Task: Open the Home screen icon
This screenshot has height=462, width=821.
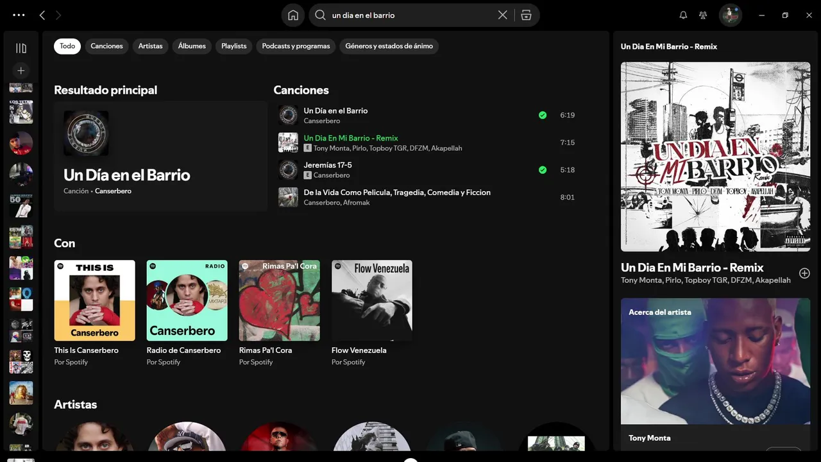Action: click(x=293, y=15)
